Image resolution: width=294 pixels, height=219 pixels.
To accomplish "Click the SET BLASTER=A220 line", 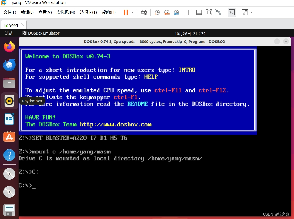I will click(73, 138).
